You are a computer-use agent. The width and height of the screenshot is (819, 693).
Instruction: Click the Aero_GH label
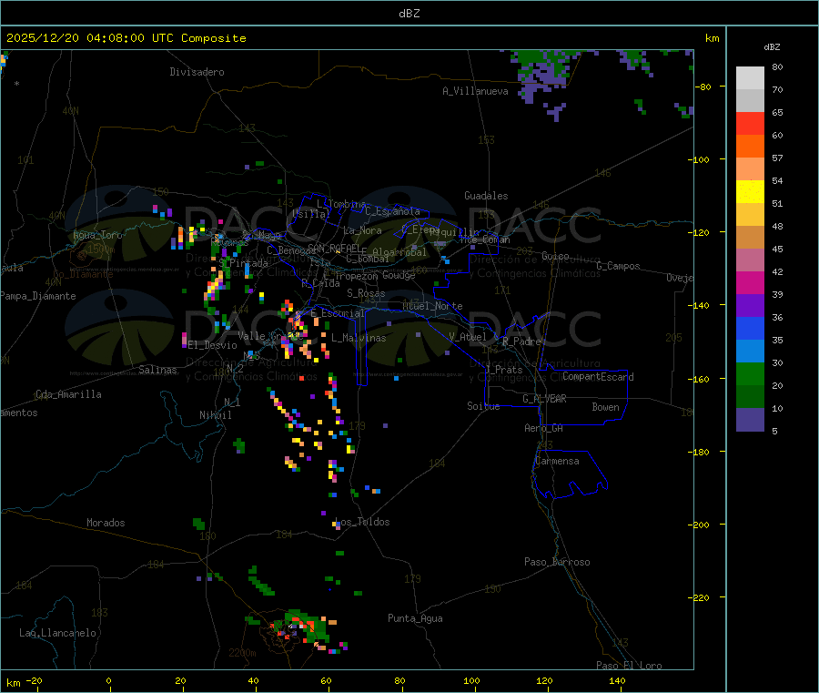pos(544,428)
